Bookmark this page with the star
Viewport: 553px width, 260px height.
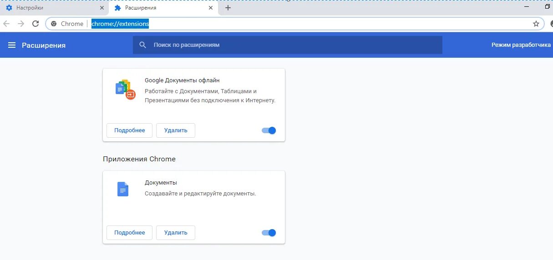pyautogui.click(x=536, y=24)
